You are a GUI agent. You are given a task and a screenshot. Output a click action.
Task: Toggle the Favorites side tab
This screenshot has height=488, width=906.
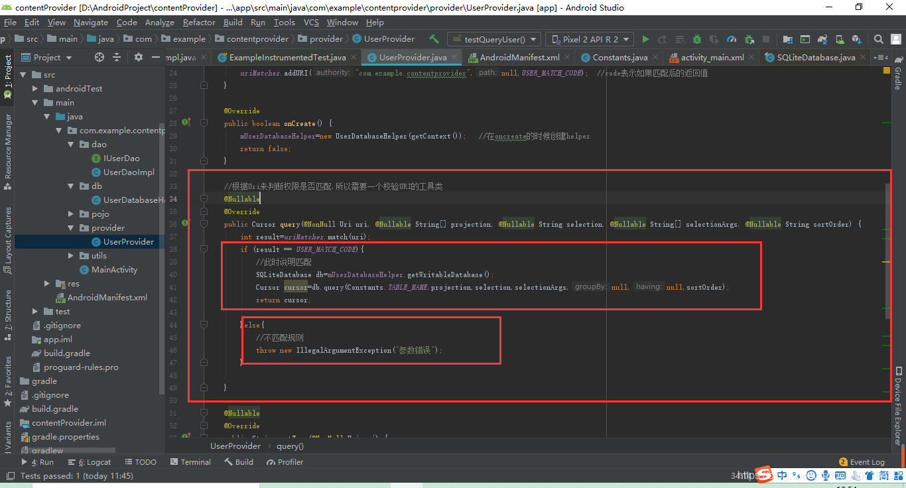coord(7,381)
